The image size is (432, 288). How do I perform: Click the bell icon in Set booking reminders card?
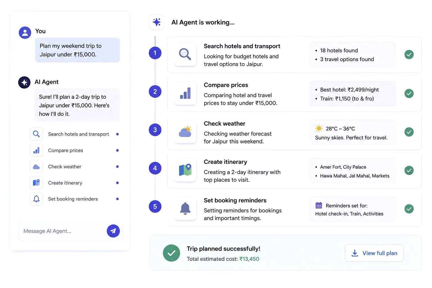[185, 208]
